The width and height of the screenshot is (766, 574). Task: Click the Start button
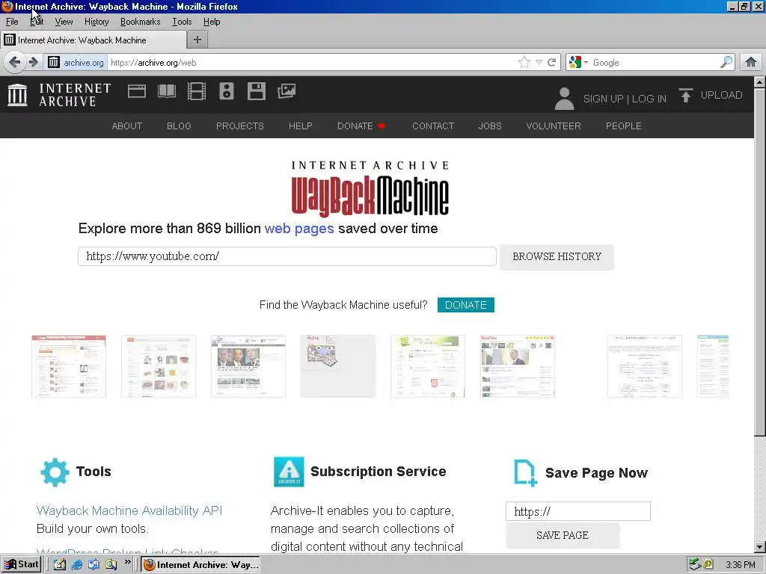21,565
